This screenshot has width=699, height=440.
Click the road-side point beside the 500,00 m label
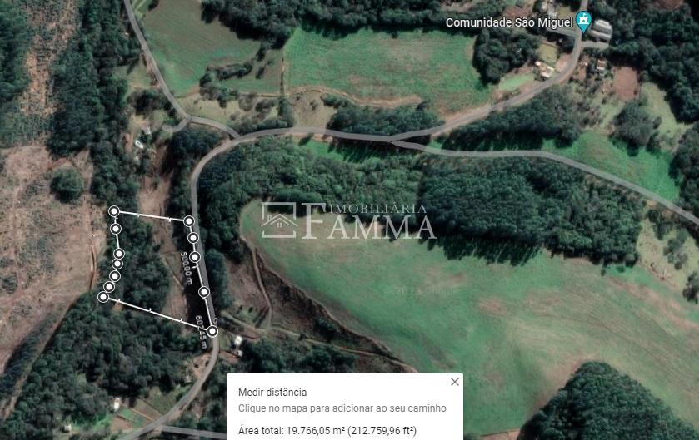tap(195, 257)
